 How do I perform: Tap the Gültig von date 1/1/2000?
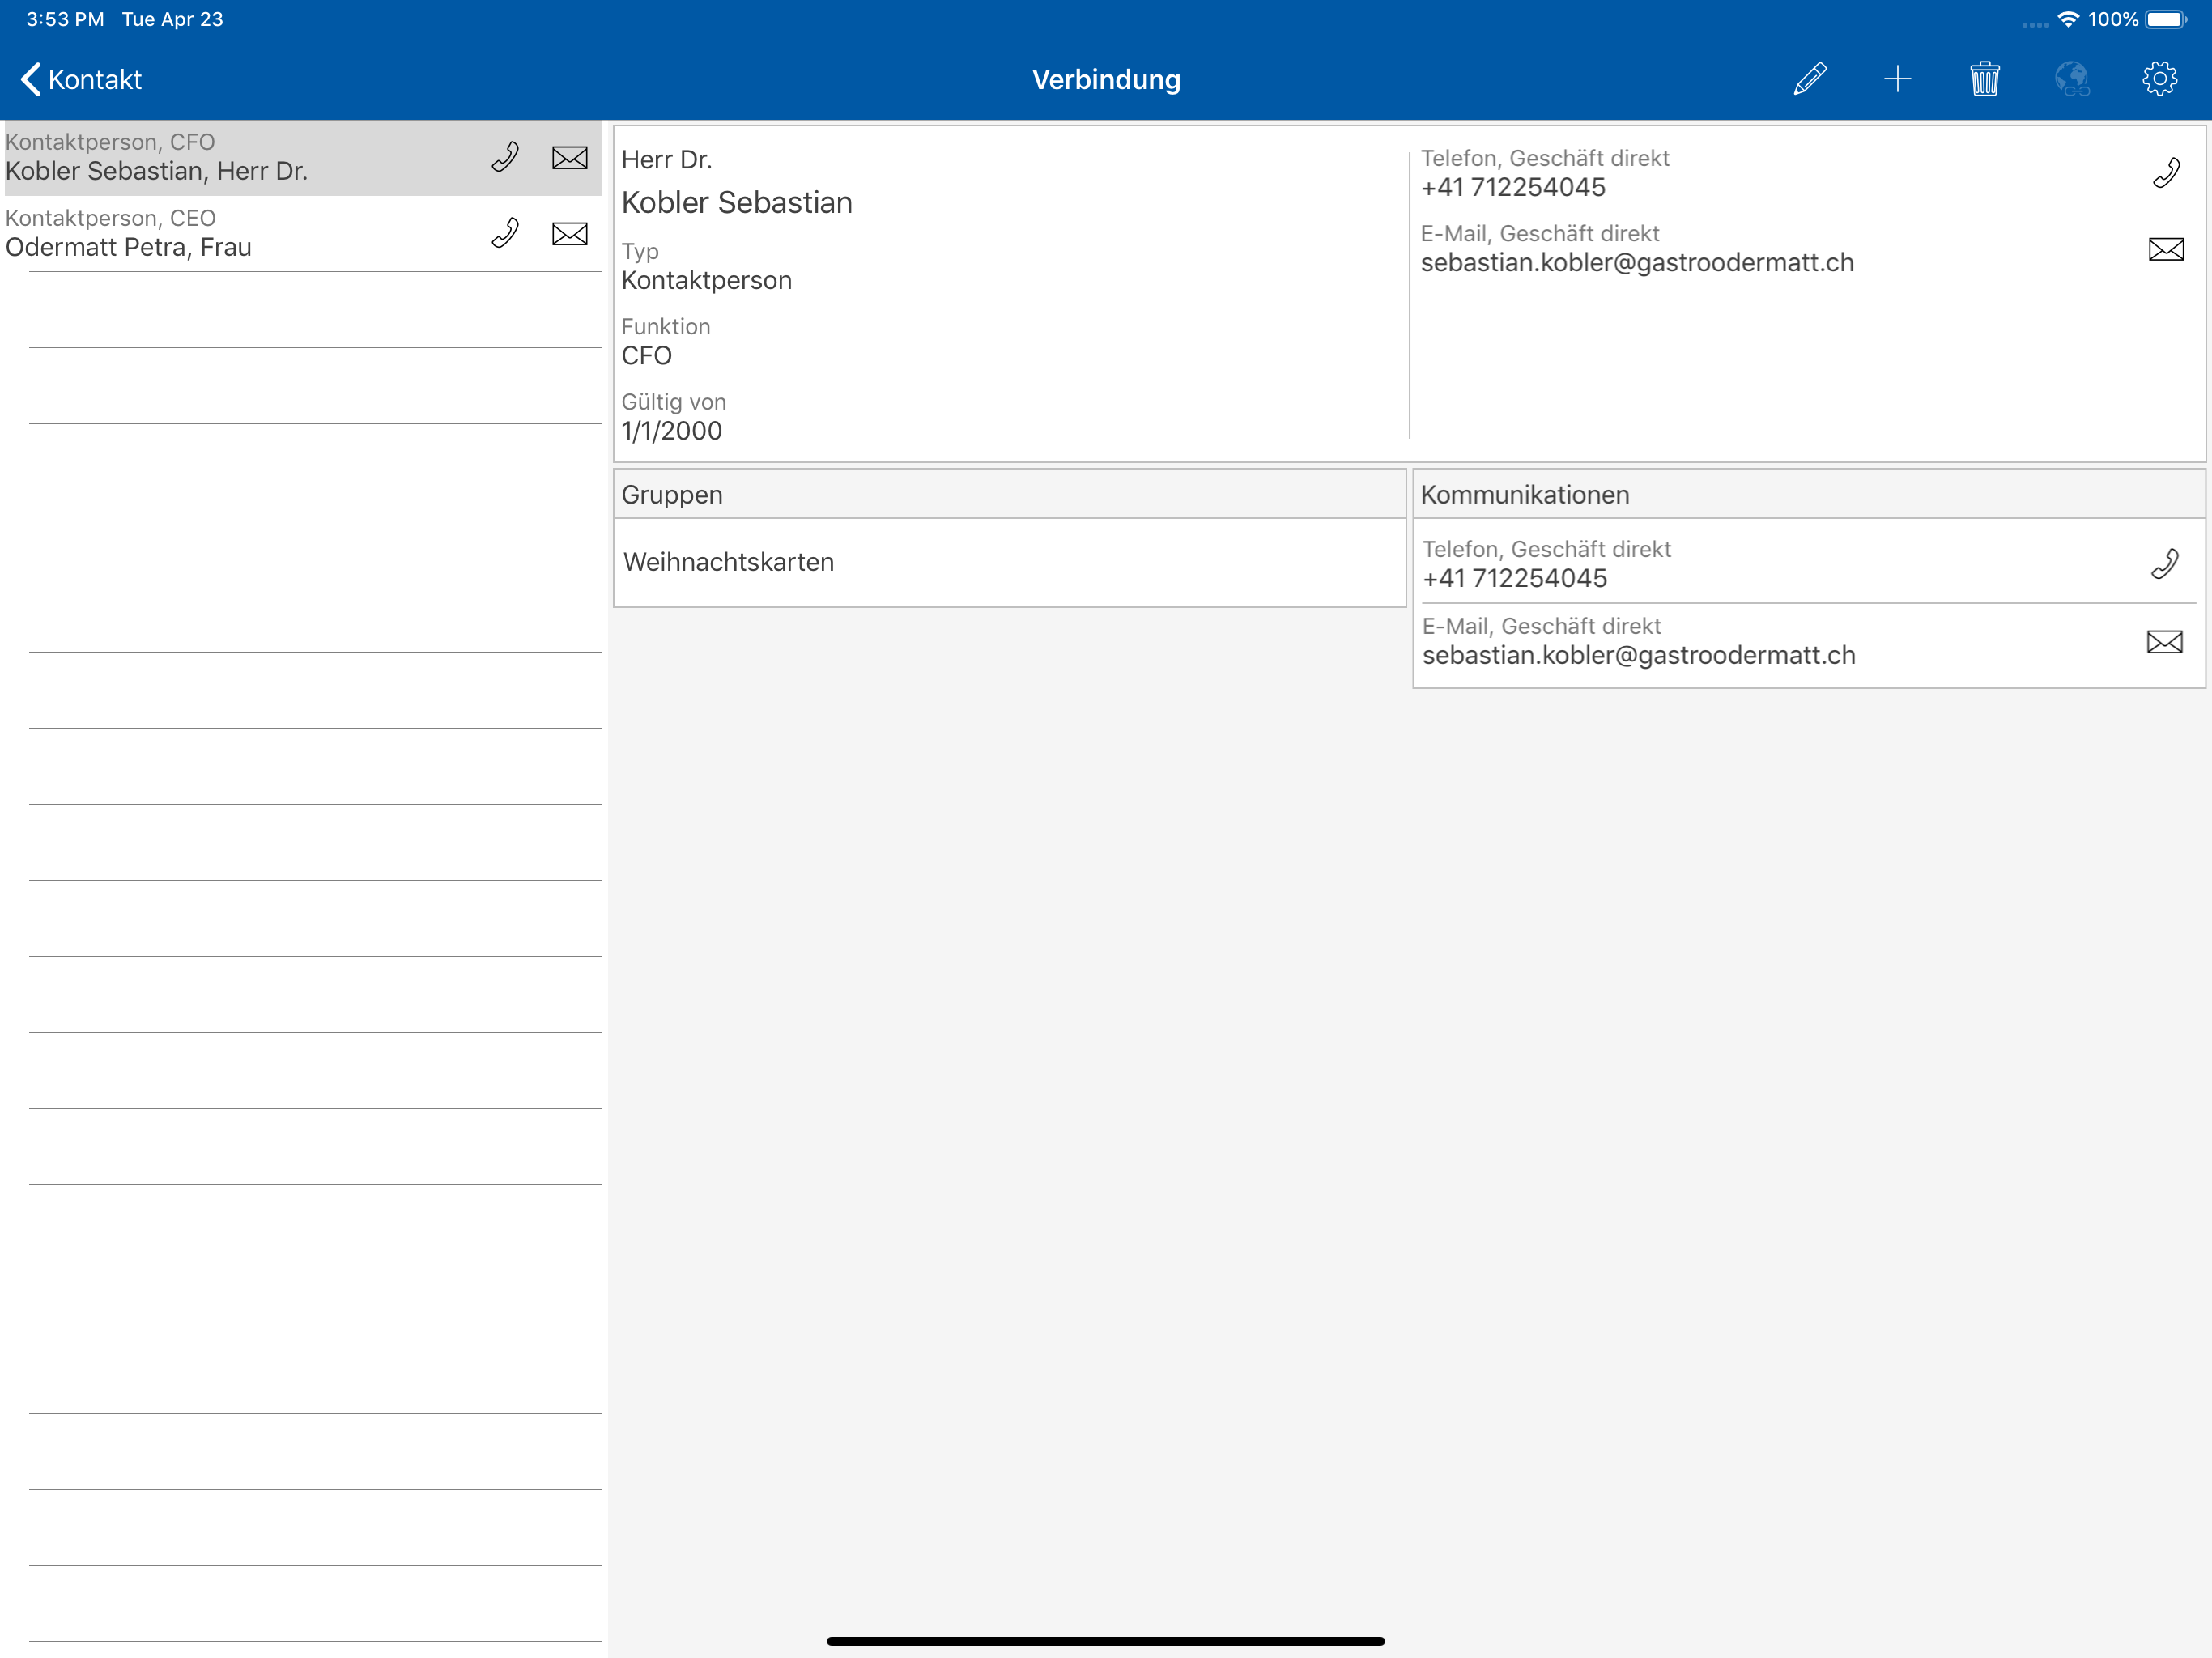coord(671,431)
